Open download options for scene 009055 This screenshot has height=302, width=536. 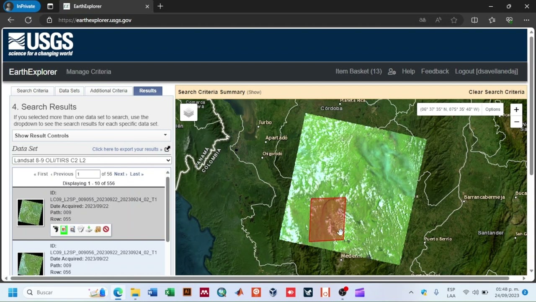89,229
